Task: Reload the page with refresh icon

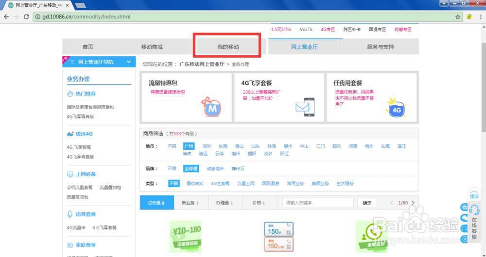Action: pos(27,16)
